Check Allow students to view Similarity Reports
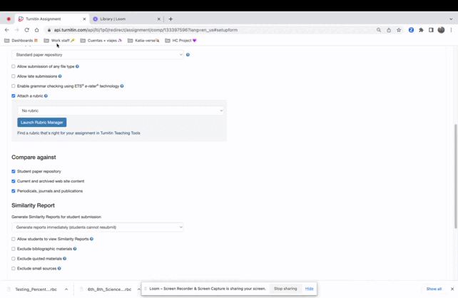Viewport: 458px width, 298px height. pyautogui.click(x=14, y=239)
